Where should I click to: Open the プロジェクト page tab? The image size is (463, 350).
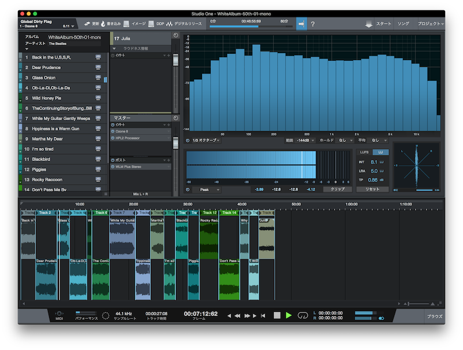[429, 24]
